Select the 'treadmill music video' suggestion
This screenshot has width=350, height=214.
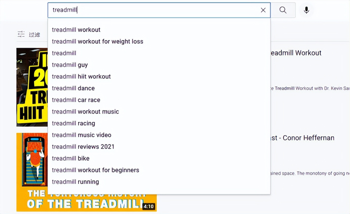pyautogui.click(x=82, y=135)
